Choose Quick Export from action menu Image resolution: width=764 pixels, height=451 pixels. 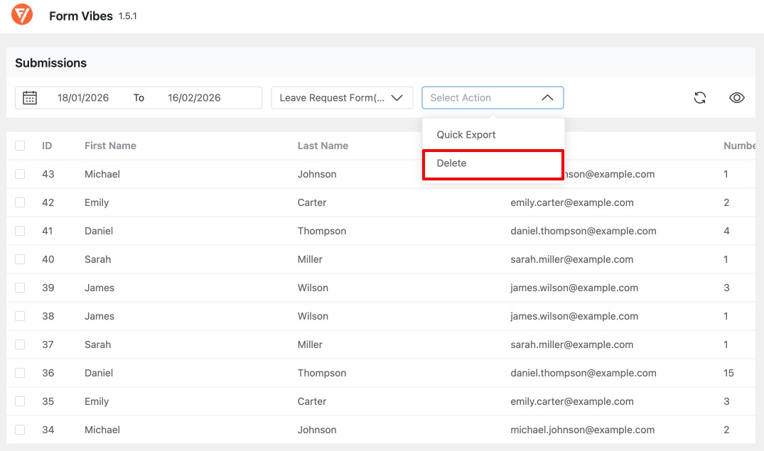coord(493,135)
